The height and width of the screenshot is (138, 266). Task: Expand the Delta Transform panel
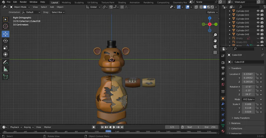pos(242,118)
